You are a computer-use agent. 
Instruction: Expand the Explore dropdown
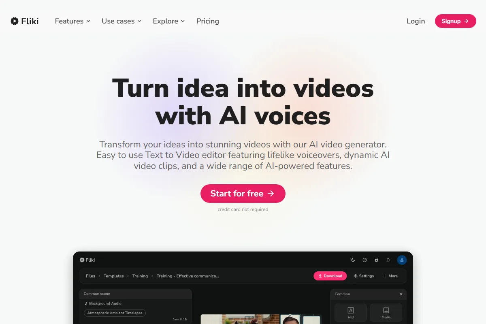169,21
